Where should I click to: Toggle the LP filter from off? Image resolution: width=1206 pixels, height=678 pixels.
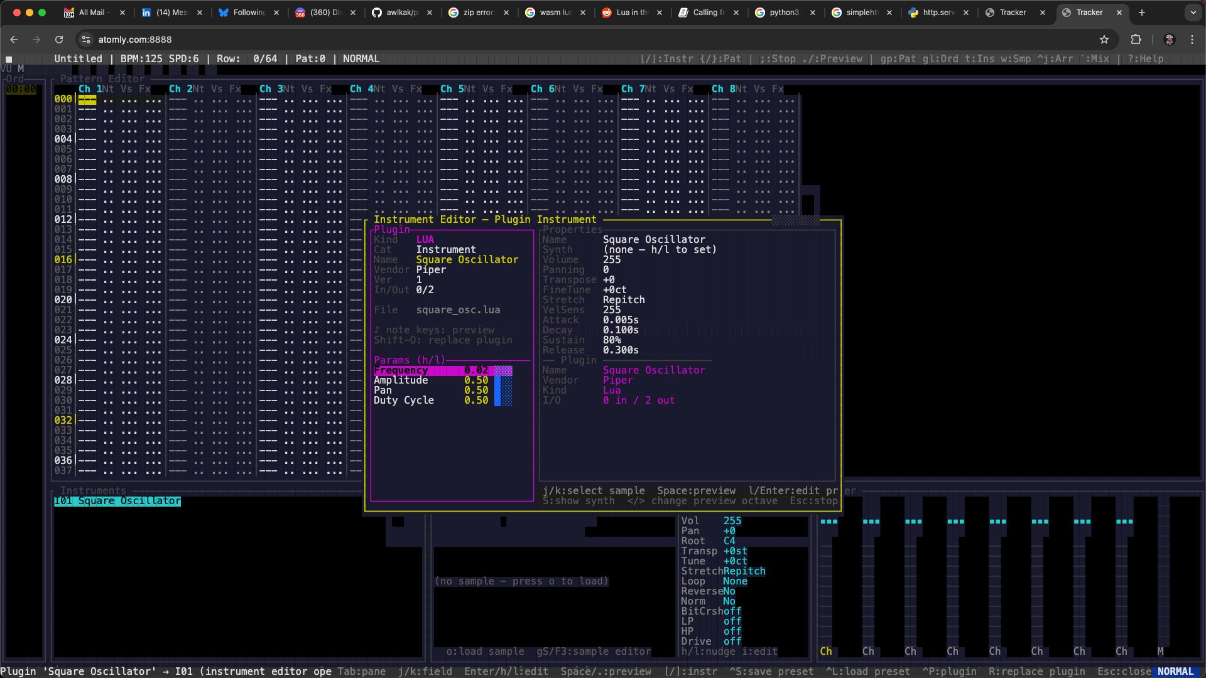coord(732,621)
